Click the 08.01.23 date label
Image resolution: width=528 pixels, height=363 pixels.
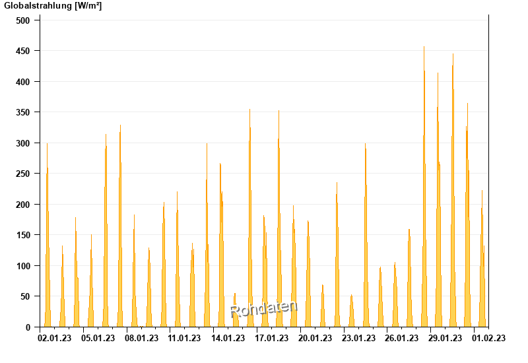pyautogui.click(x=141, y=338)
